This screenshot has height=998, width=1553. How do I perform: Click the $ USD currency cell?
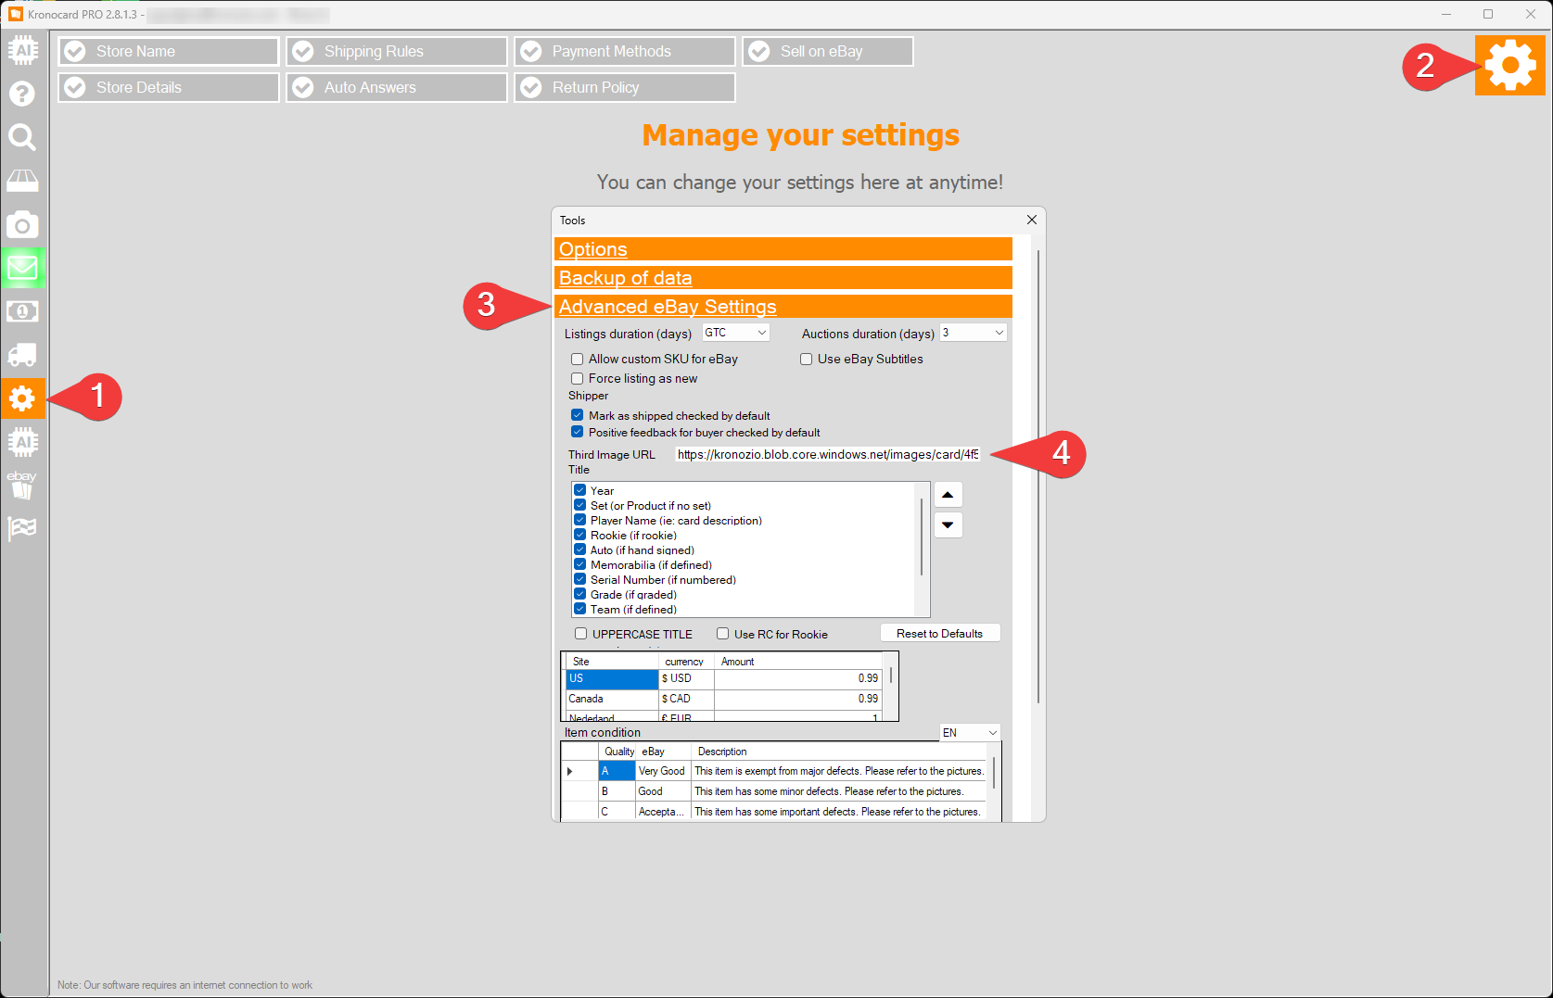coord(686,678)
